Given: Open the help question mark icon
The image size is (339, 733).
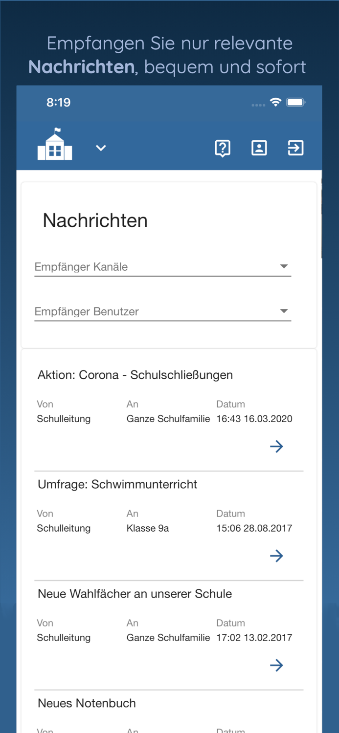Looking at the screenshot, I should 223,148.
